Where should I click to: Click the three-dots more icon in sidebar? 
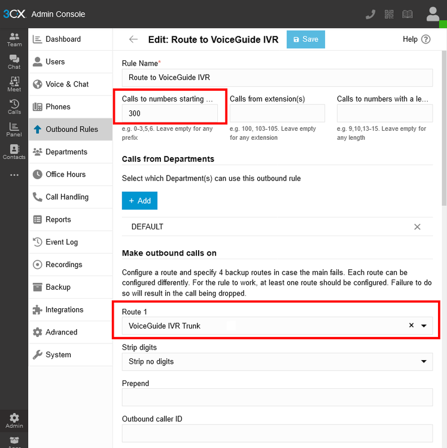tap(14, 175)
